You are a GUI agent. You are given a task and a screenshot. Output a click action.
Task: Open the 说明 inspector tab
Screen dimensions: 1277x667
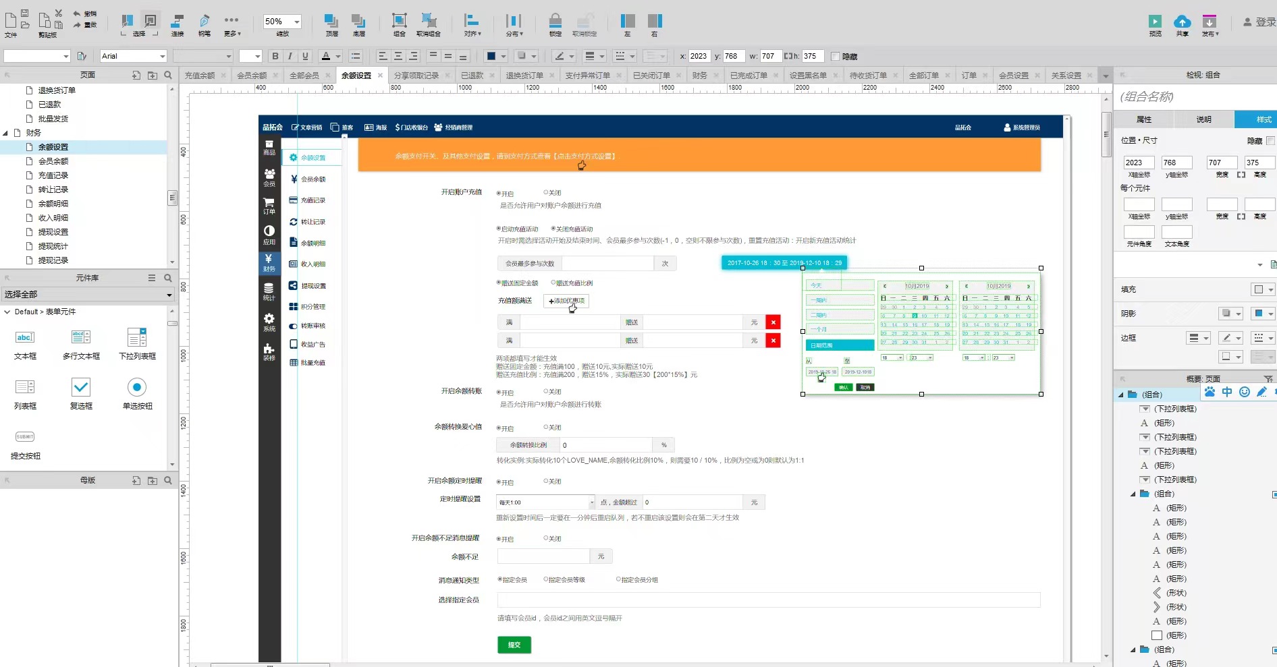click(x=1204, y=119)
